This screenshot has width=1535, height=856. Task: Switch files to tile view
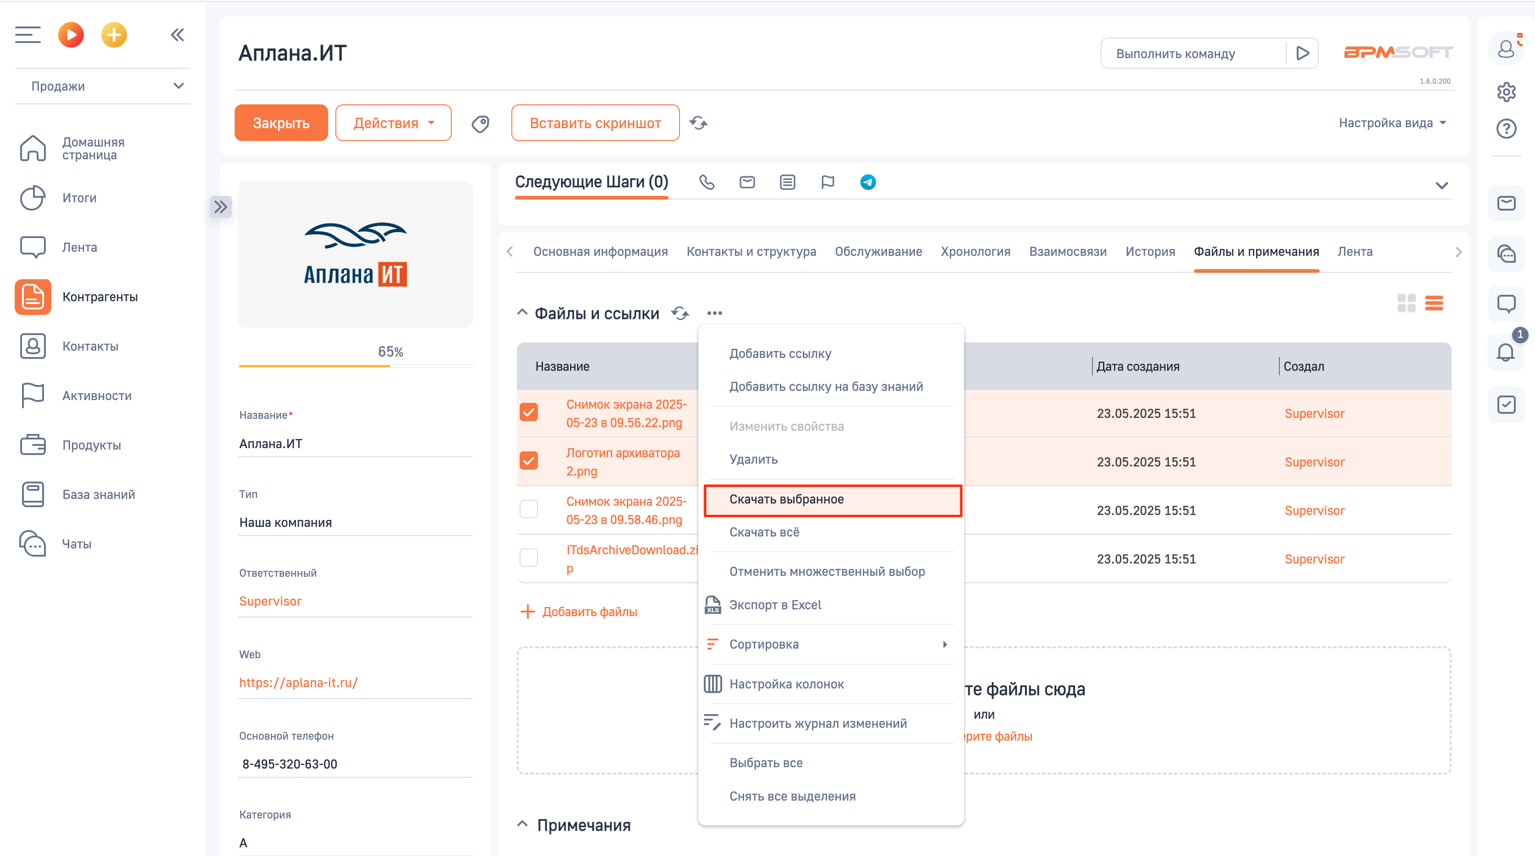point(1406,303)
